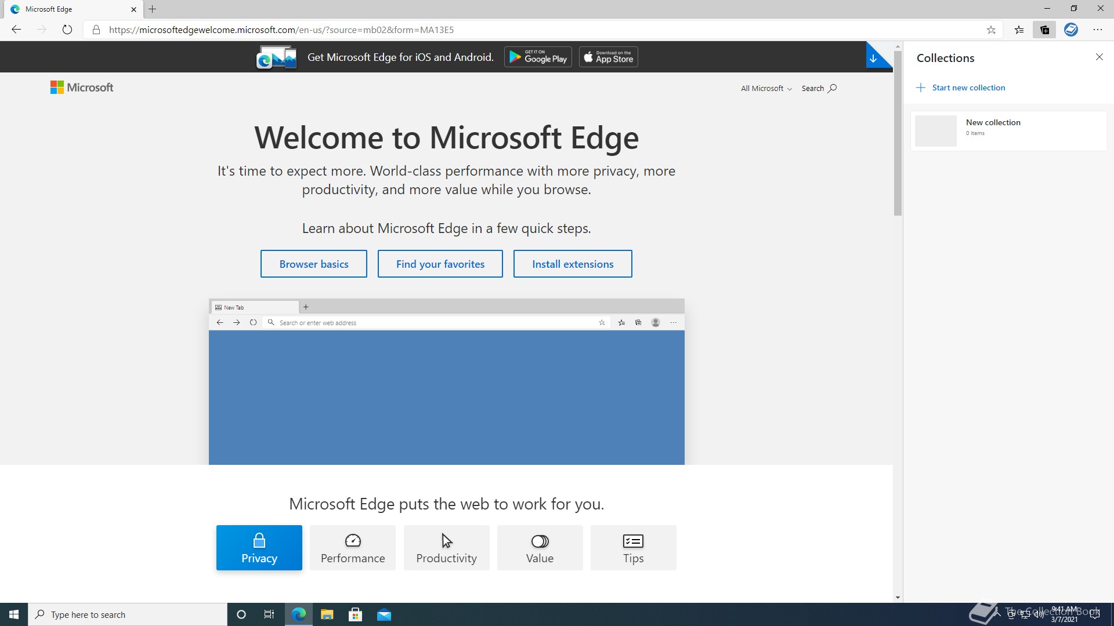Click the greyed-out forward arrow in the browser toolbar
The image size is (1114, 626).
pos(41,30)
